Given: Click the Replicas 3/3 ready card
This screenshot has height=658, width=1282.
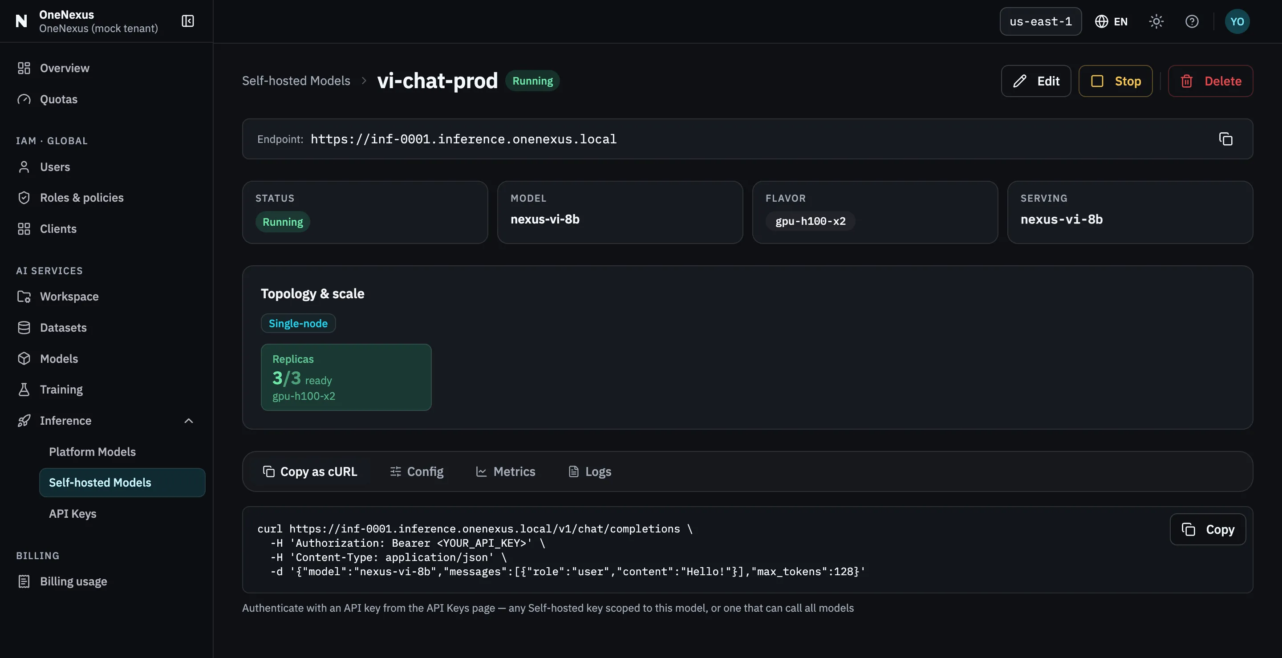Looking at the screenshot, I should (346, 377).
